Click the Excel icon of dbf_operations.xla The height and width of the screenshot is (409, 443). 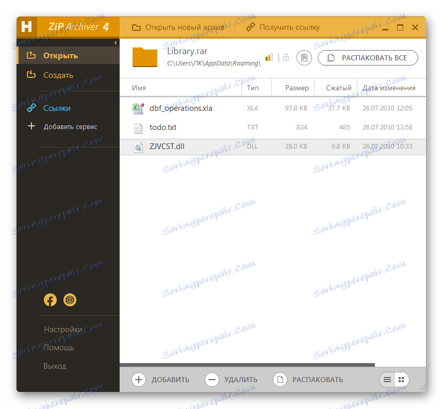coord(138,109)
